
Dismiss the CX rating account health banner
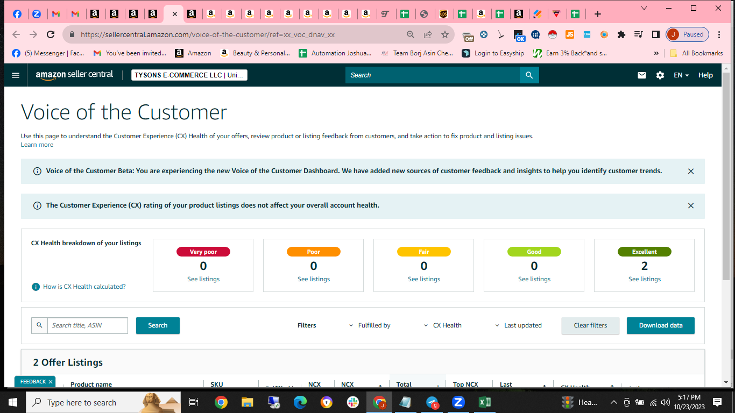tap(691, 206)
